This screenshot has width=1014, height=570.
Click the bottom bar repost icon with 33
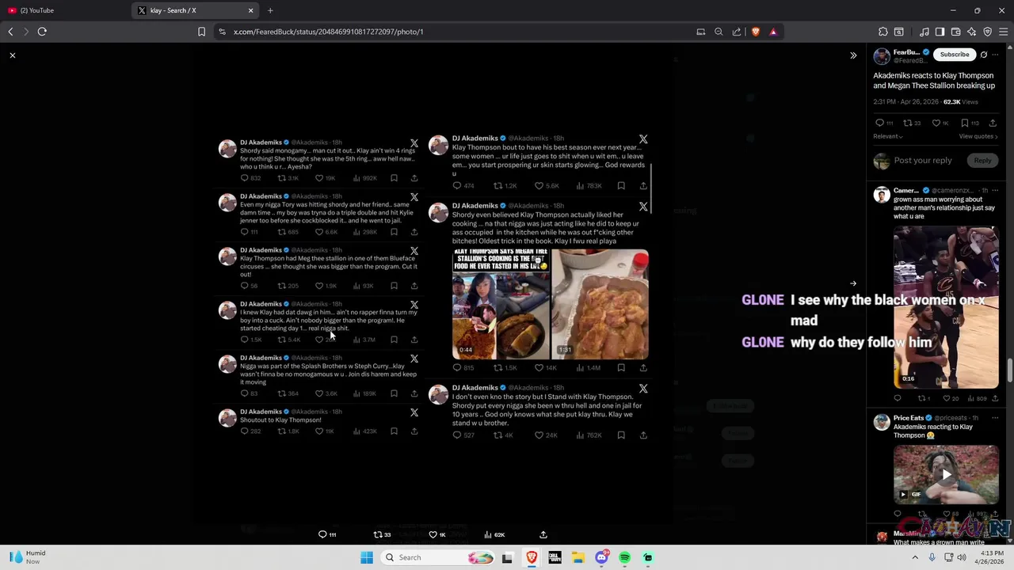tap(378, 534)
